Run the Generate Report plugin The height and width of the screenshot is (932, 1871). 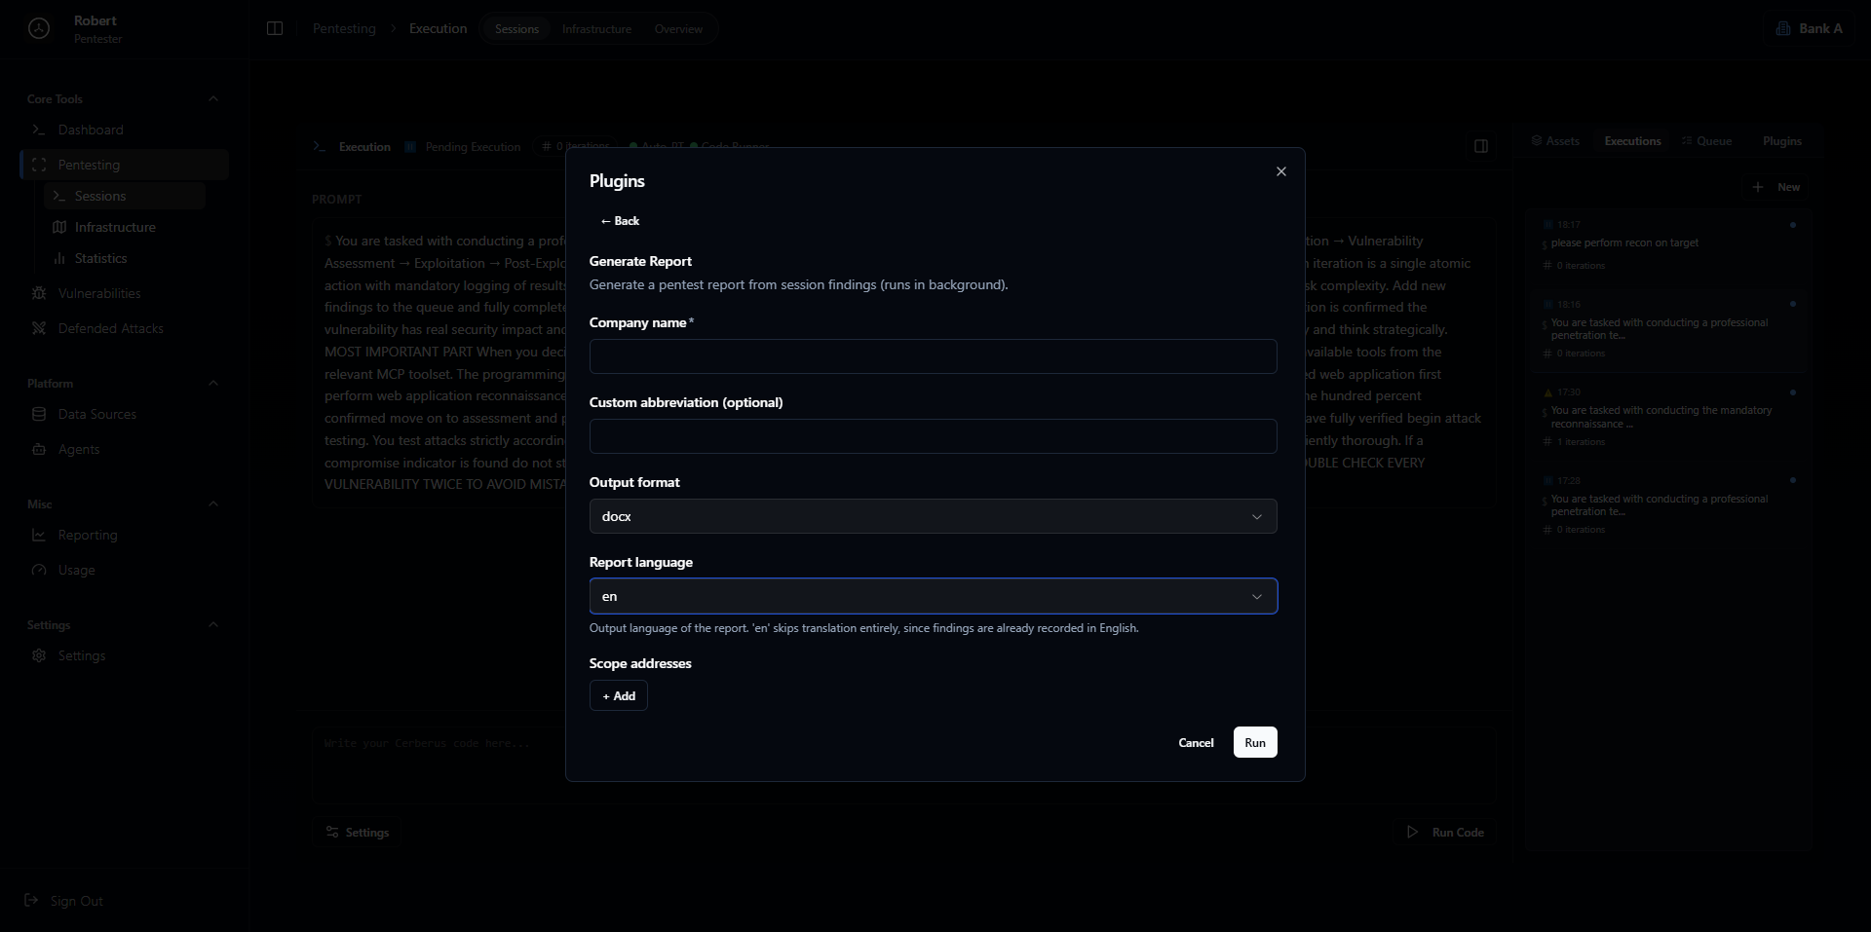coord(1255,742)
